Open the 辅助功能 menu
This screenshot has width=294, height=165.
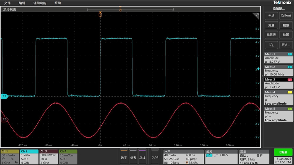40,3
